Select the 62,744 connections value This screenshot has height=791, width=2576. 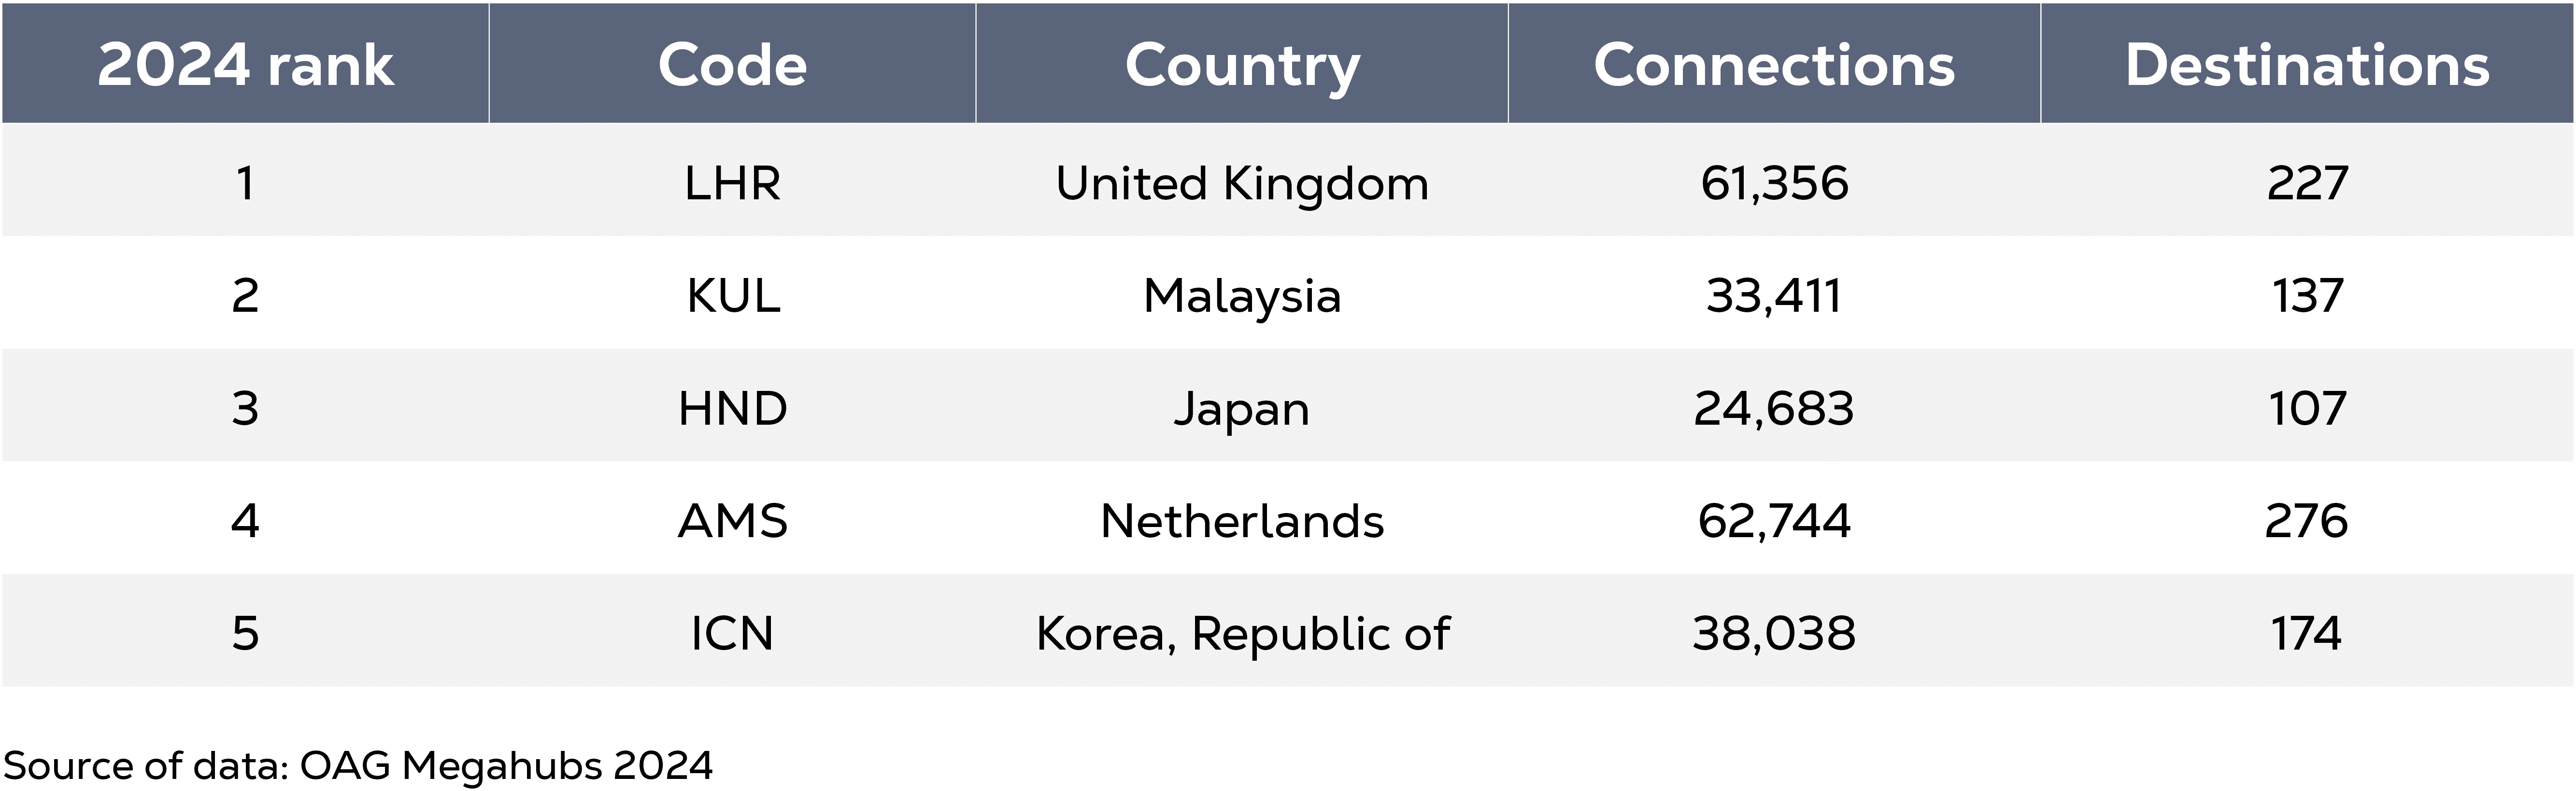(1774, 521)
